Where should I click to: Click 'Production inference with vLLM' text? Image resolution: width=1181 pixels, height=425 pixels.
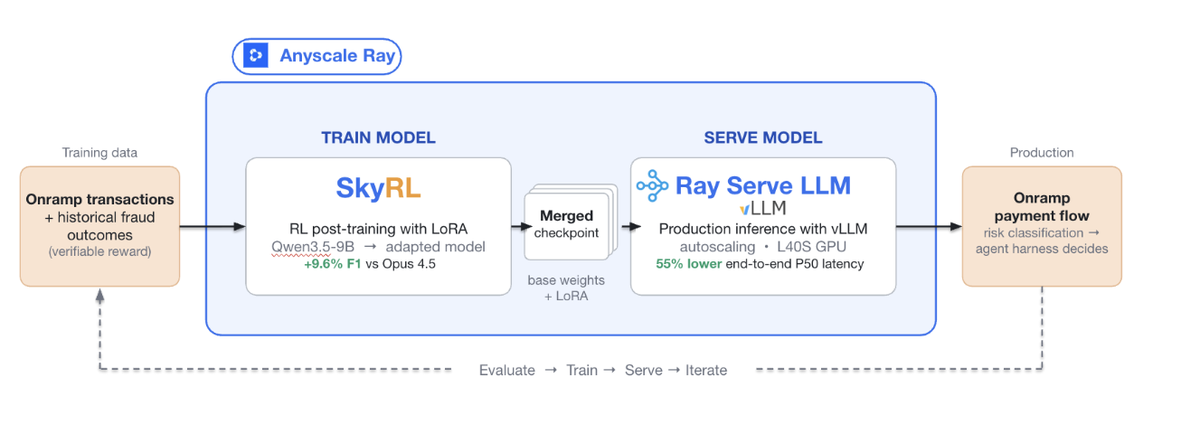pos(763,229)
